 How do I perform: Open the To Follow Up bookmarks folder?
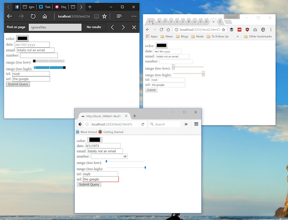pyautogui.click(x=218, y=36)
